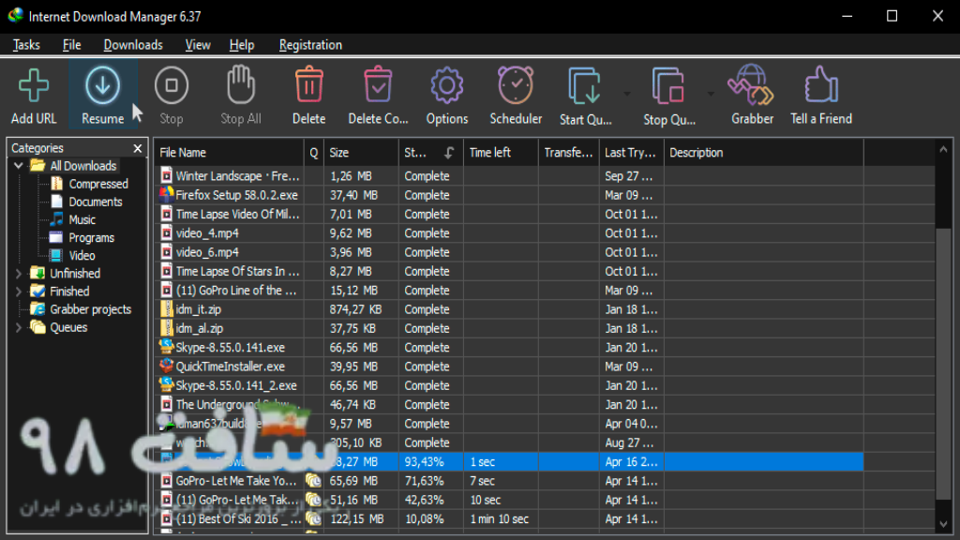960x540 pixels.
Task: Collapse the All Downloads tree node
Action: pos(19,166)
